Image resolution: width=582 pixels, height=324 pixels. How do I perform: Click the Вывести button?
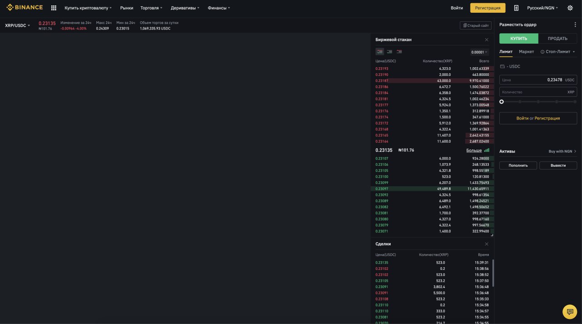click(558, 165)
